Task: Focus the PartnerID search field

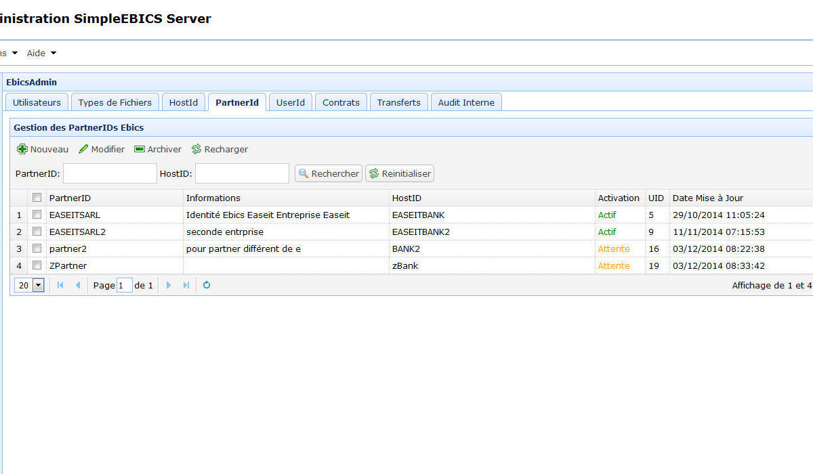Action: pyautogui.click(x=110, y=173)
